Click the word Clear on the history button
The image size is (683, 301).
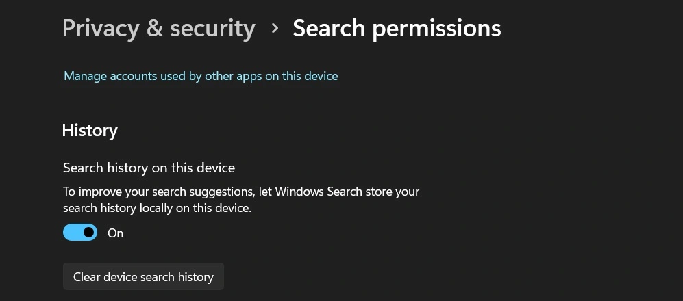click(87, 277)
